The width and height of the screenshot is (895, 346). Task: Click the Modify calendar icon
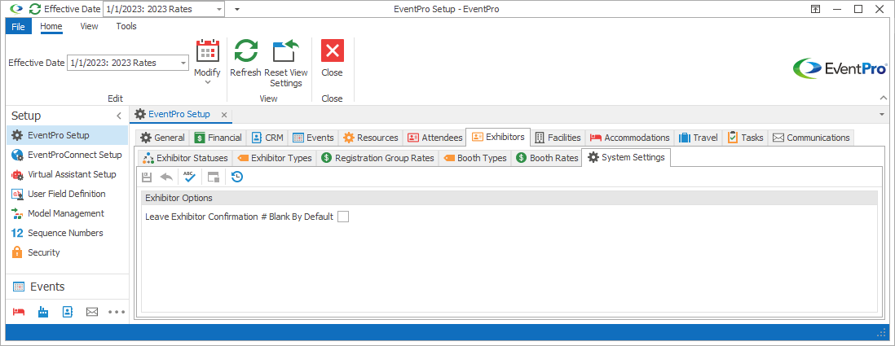point(207,51)
